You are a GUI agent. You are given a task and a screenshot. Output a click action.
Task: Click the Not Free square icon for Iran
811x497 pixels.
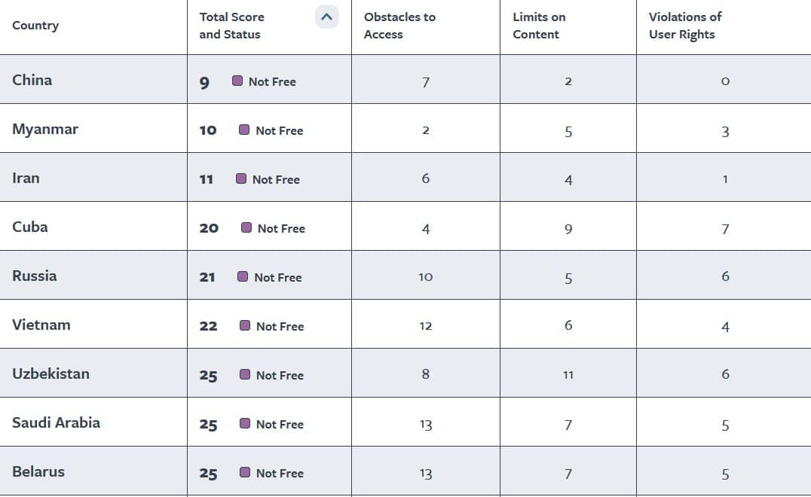point(241,178)
